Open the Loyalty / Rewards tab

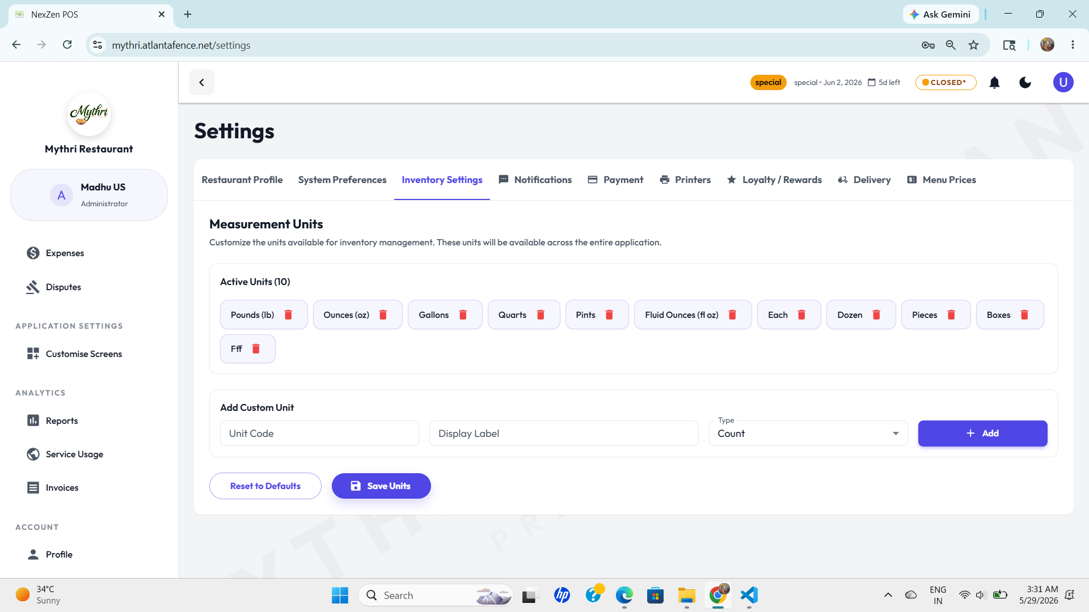pyautogui.click(x=774, y=180)
